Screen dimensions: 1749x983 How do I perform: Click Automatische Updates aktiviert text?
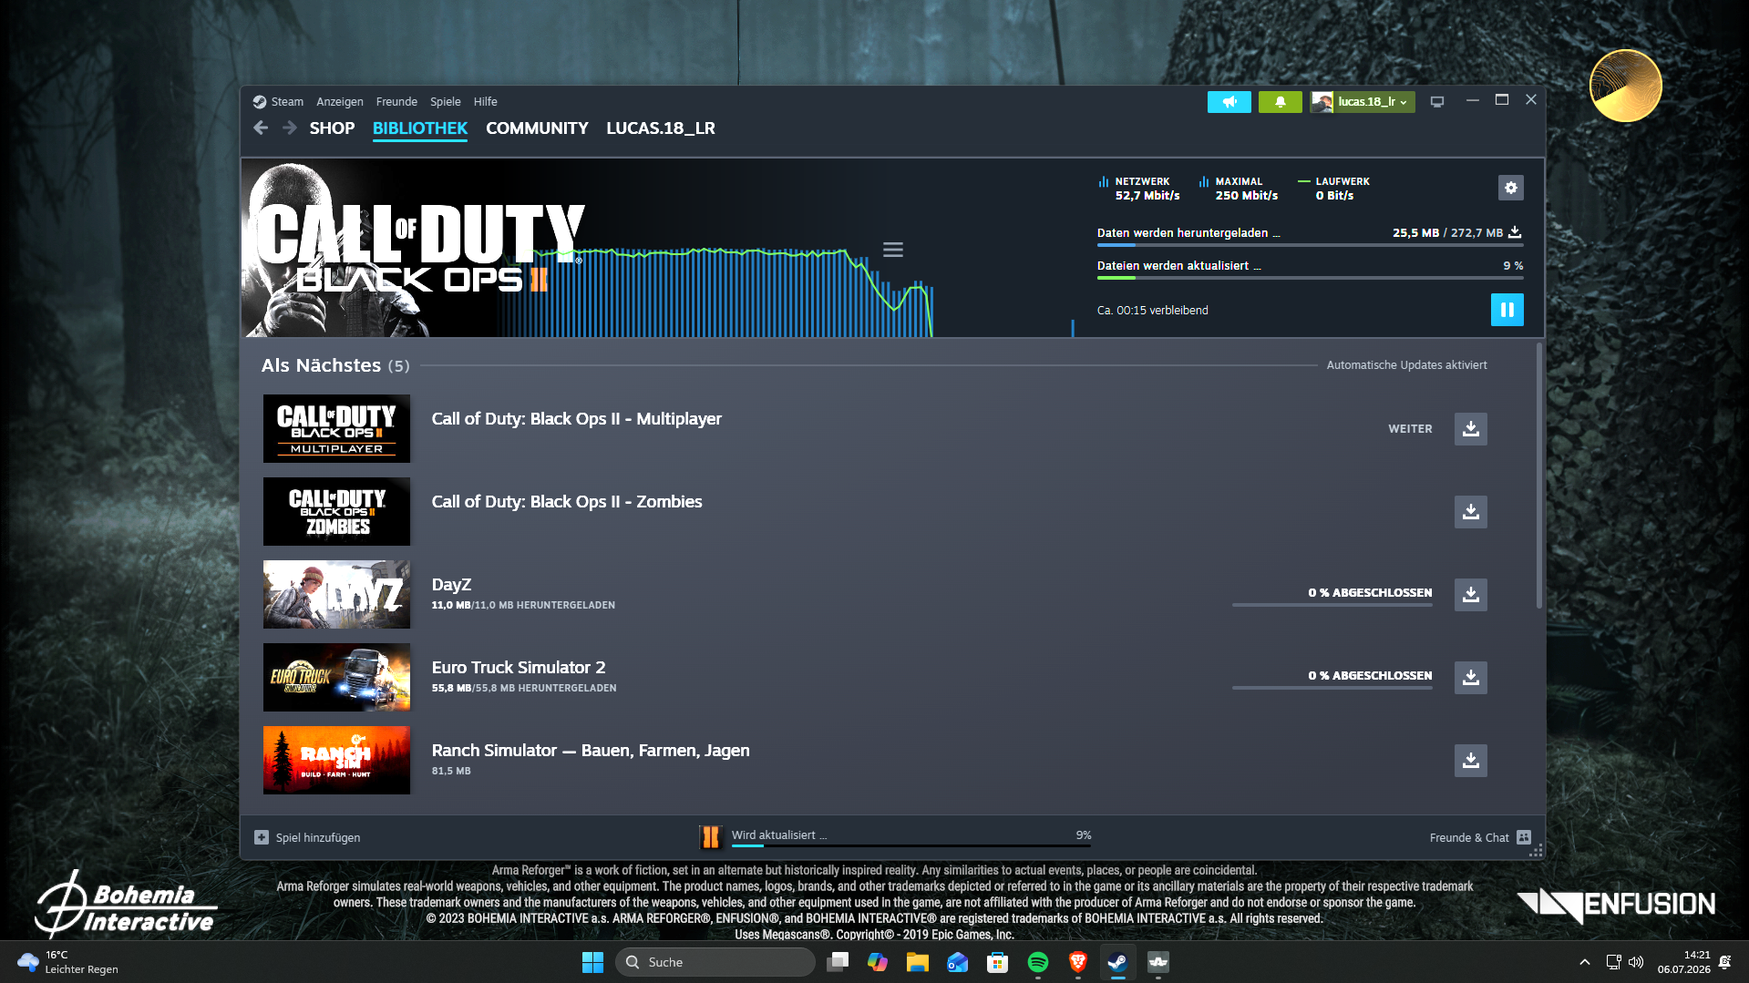pos(1406,365)
